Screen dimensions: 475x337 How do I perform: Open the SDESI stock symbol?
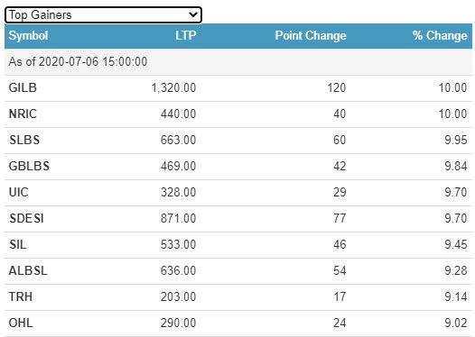pyautogui.click(x=26, y=218)
